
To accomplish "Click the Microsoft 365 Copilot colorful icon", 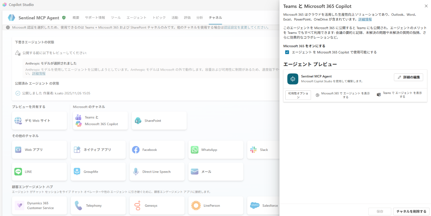I will [79, 124].
